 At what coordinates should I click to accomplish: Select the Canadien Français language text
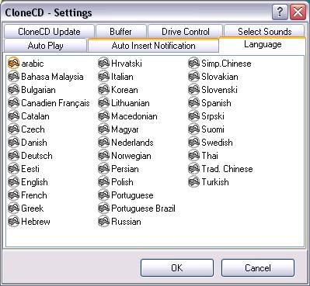pyautogui.click(x=55, y=103)
